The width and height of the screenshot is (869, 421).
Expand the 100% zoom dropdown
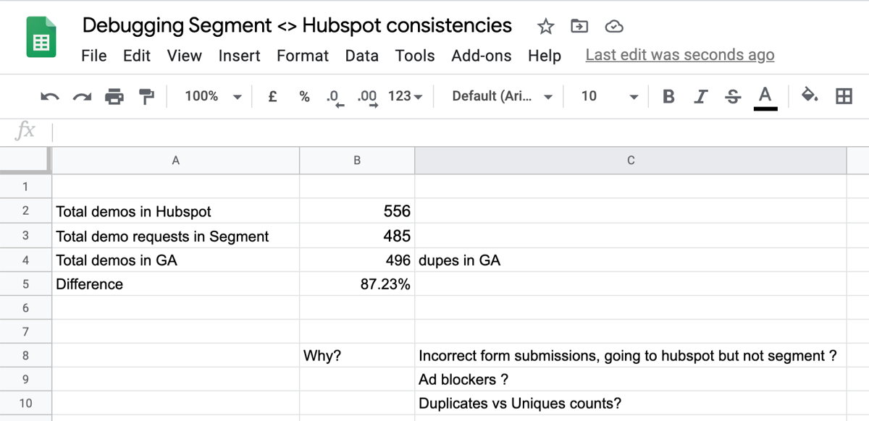coord(214,96)
